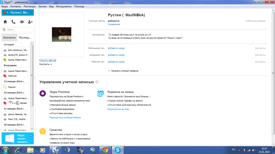Click Подписаться на план link
Image resolution: width=275 pixels, height=154 pixels.
[118, 109]
